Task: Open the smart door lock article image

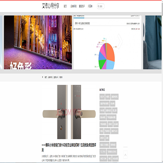Action: (x=69, y=112)
